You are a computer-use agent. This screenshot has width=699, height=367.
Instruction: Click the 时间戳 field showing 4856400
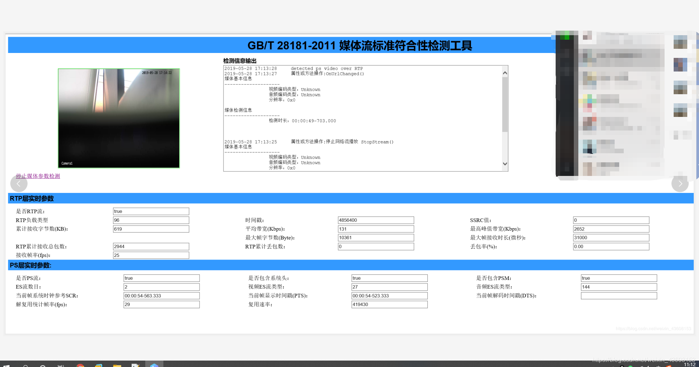click(376, 220)
